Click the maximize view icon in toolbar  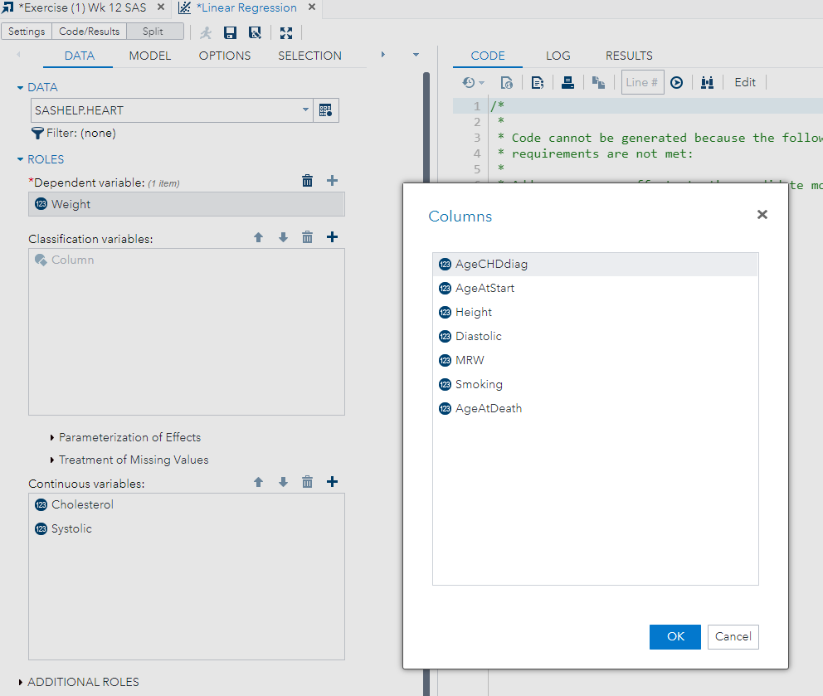pyautogui.click(x=286, y=32)
